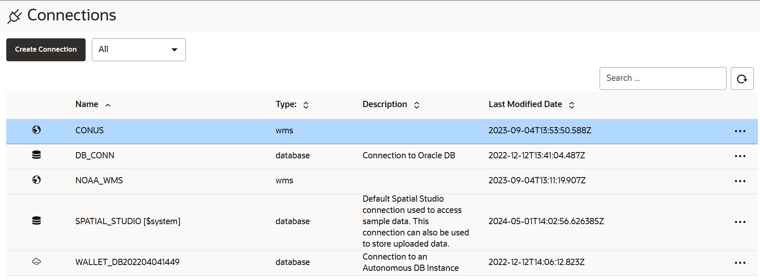Viewport: 760px width, 280px height.
Task: Open actions menu for DB_CONN row
Action: click(740, 156)
